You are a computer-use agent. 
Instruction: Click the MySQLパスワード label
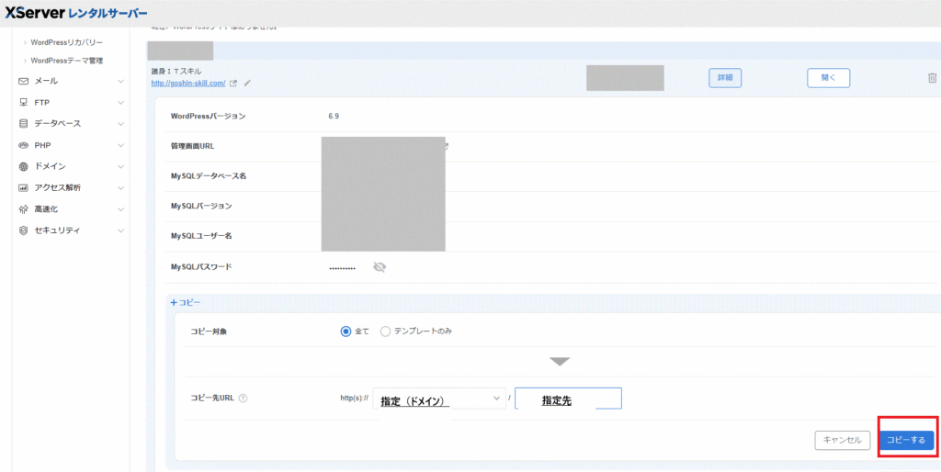coord(201,267)
